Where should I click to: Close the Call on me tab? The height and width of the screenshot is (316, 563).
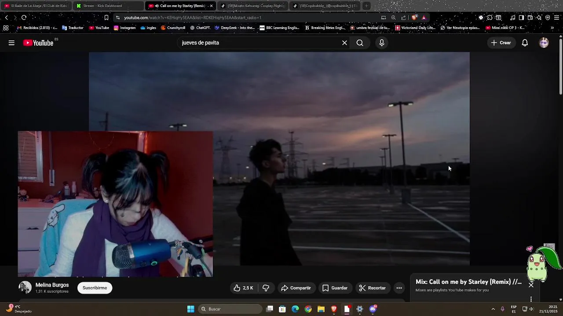(x=211, y=6)
